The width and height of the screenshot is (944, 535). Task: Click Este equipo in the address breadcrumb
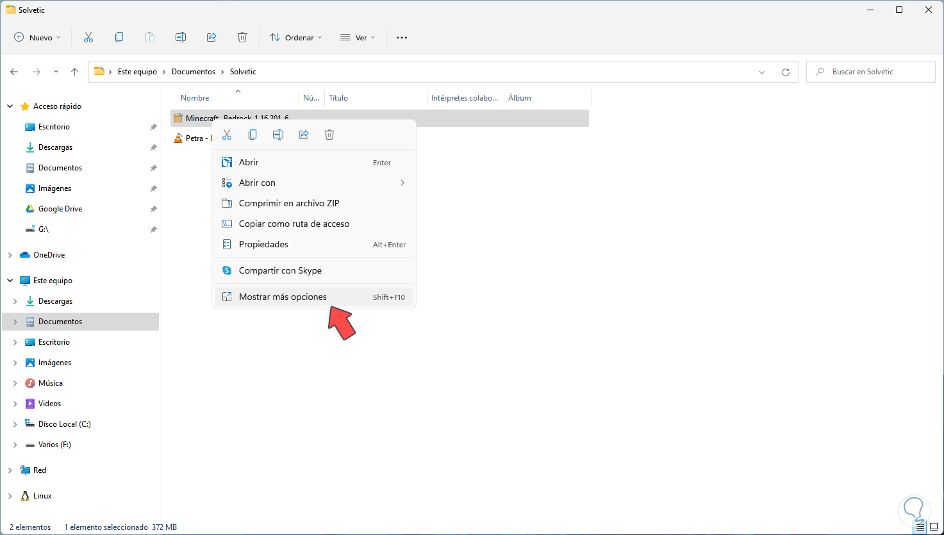(x=137, y=72)
